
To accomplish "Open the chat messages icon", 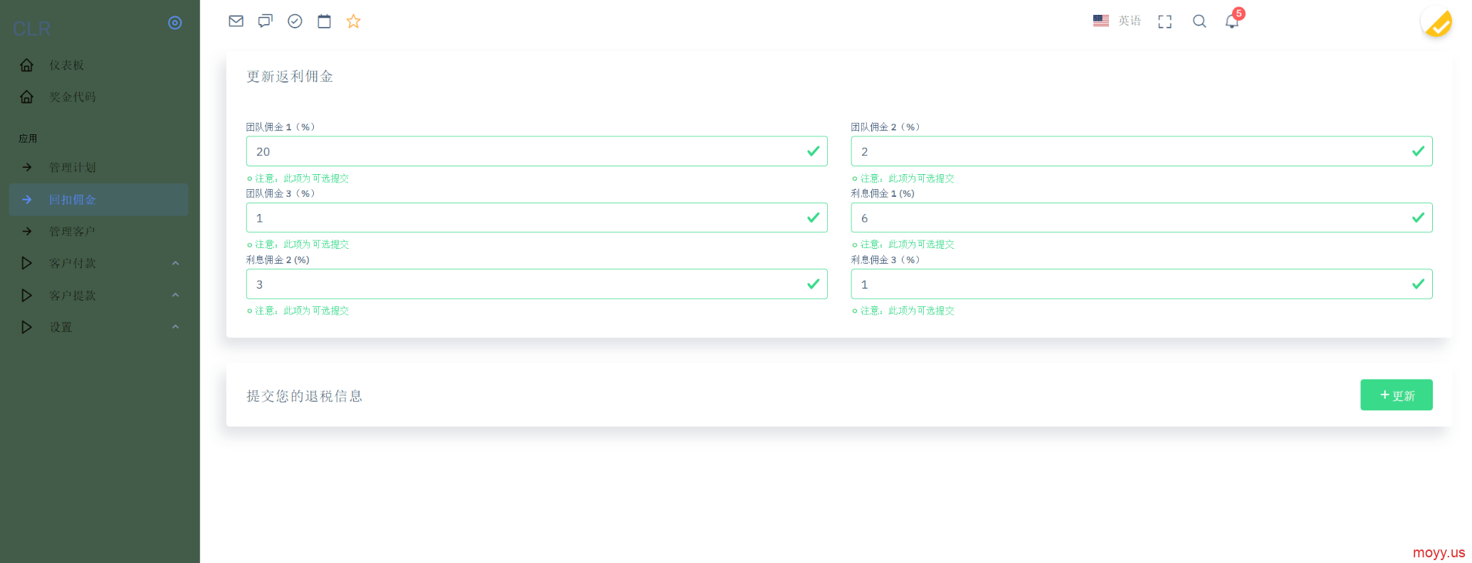I will click(266, 21).
